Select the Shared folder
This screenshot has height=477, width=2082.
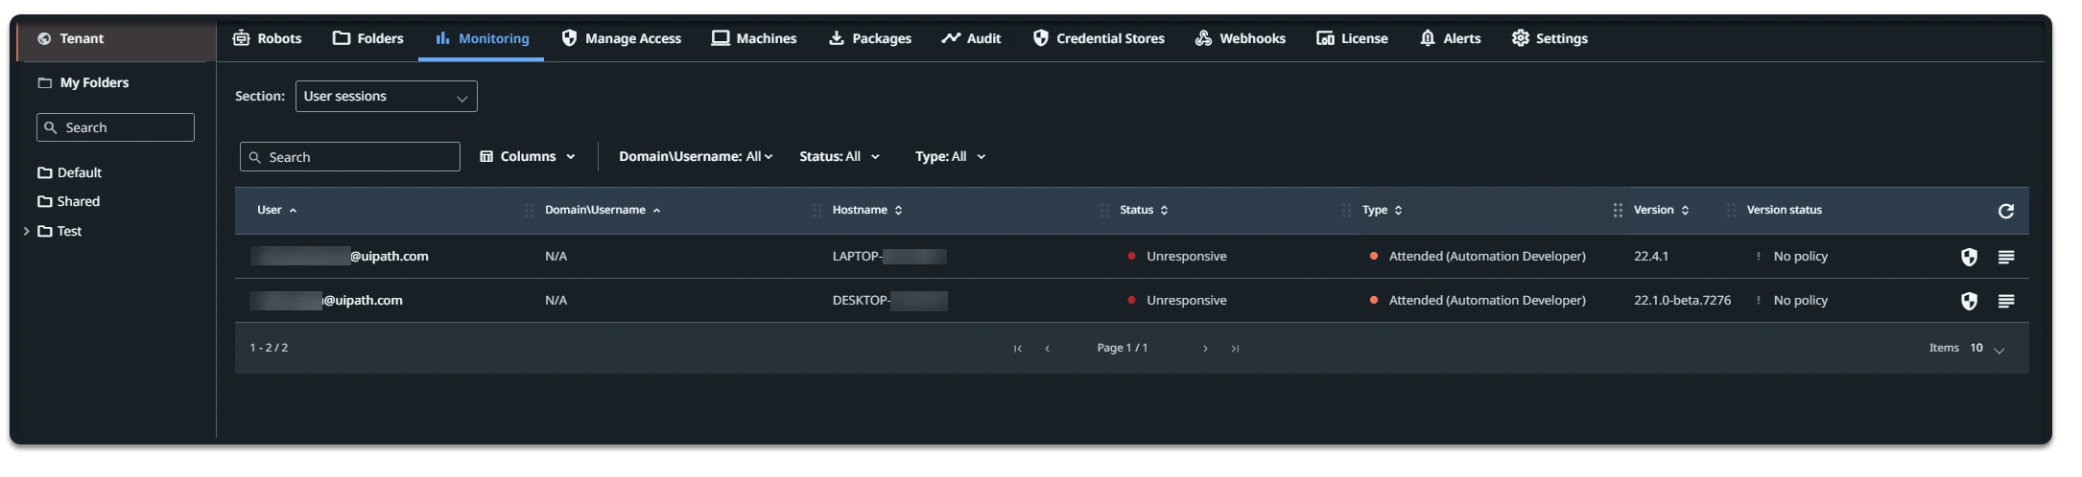(68, 201)
